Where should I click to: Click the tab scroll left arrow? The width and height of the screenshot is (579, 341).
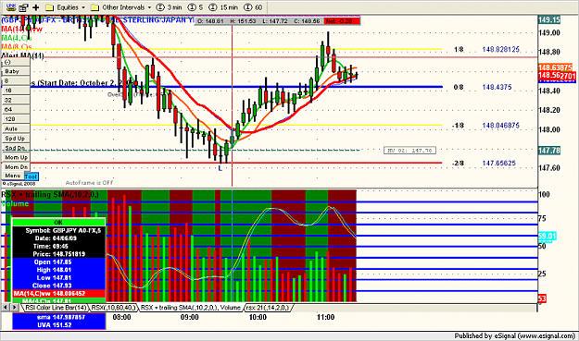pos(6,307)
